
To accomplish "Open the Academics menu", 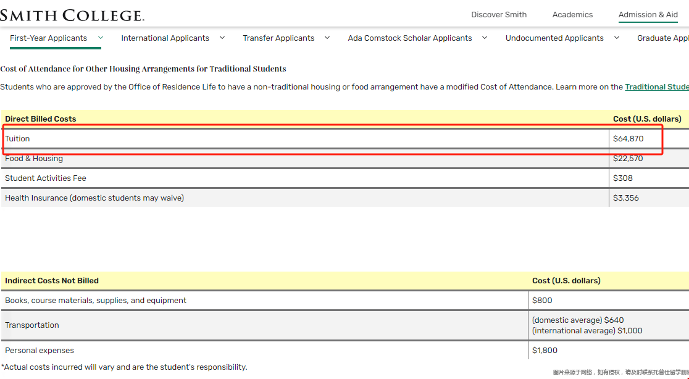I will (572, 14).
